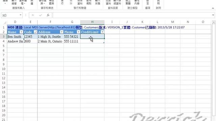Click the phone cell 555 11111
216x121 pixels.
pyautogui.click(x=72, y=41)
